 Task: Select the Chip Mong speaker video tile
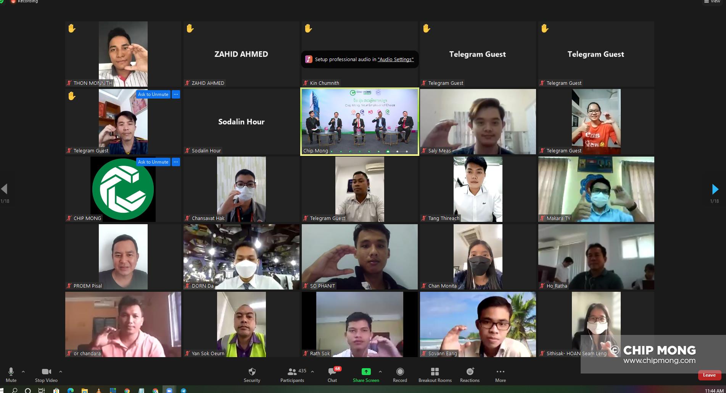(360, 121)
